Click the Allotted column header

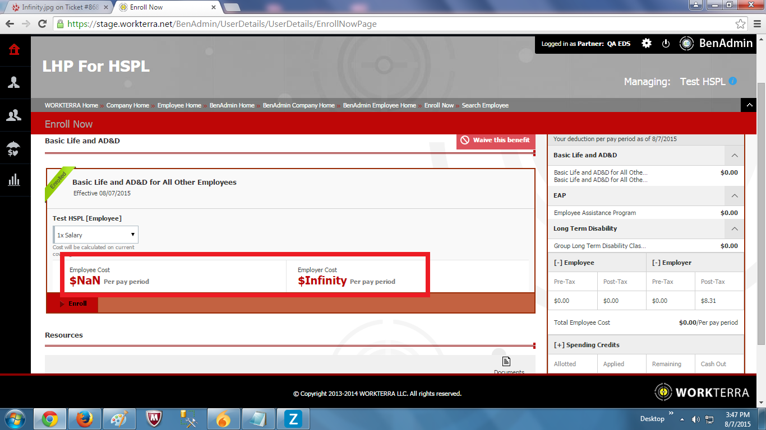pyautogui.click(x=565, y=364)
